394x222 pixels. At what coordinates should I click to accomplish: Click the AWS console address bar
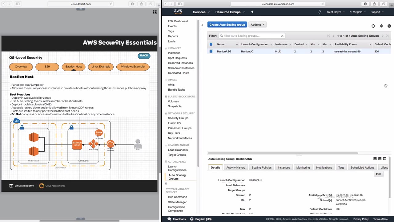click(278, 4)
